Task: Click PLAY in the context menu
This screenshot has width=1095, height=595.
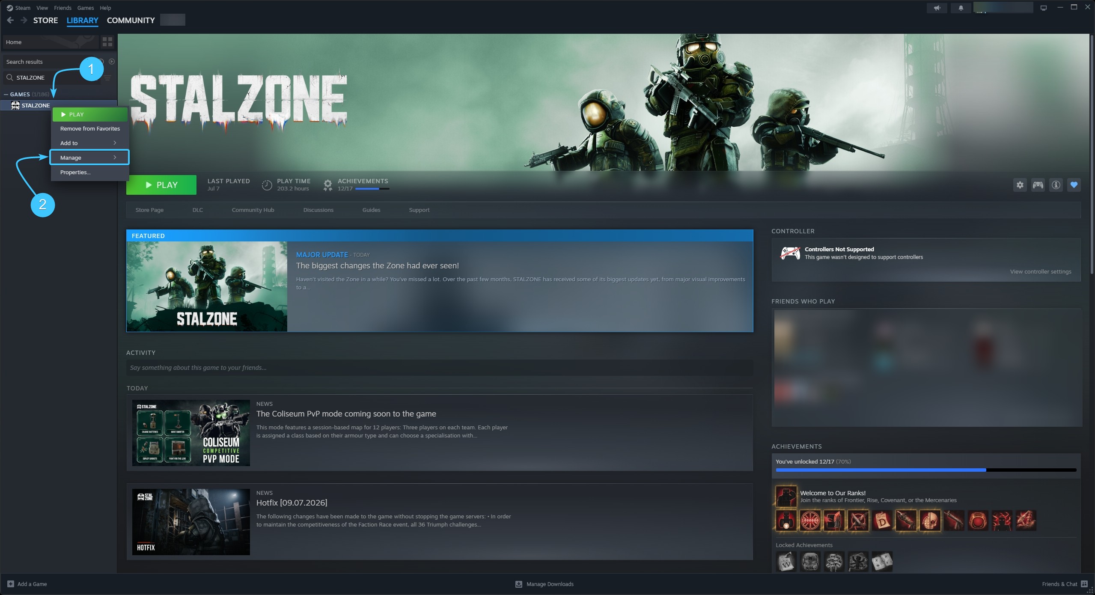Action: click(x=90, y=114)
